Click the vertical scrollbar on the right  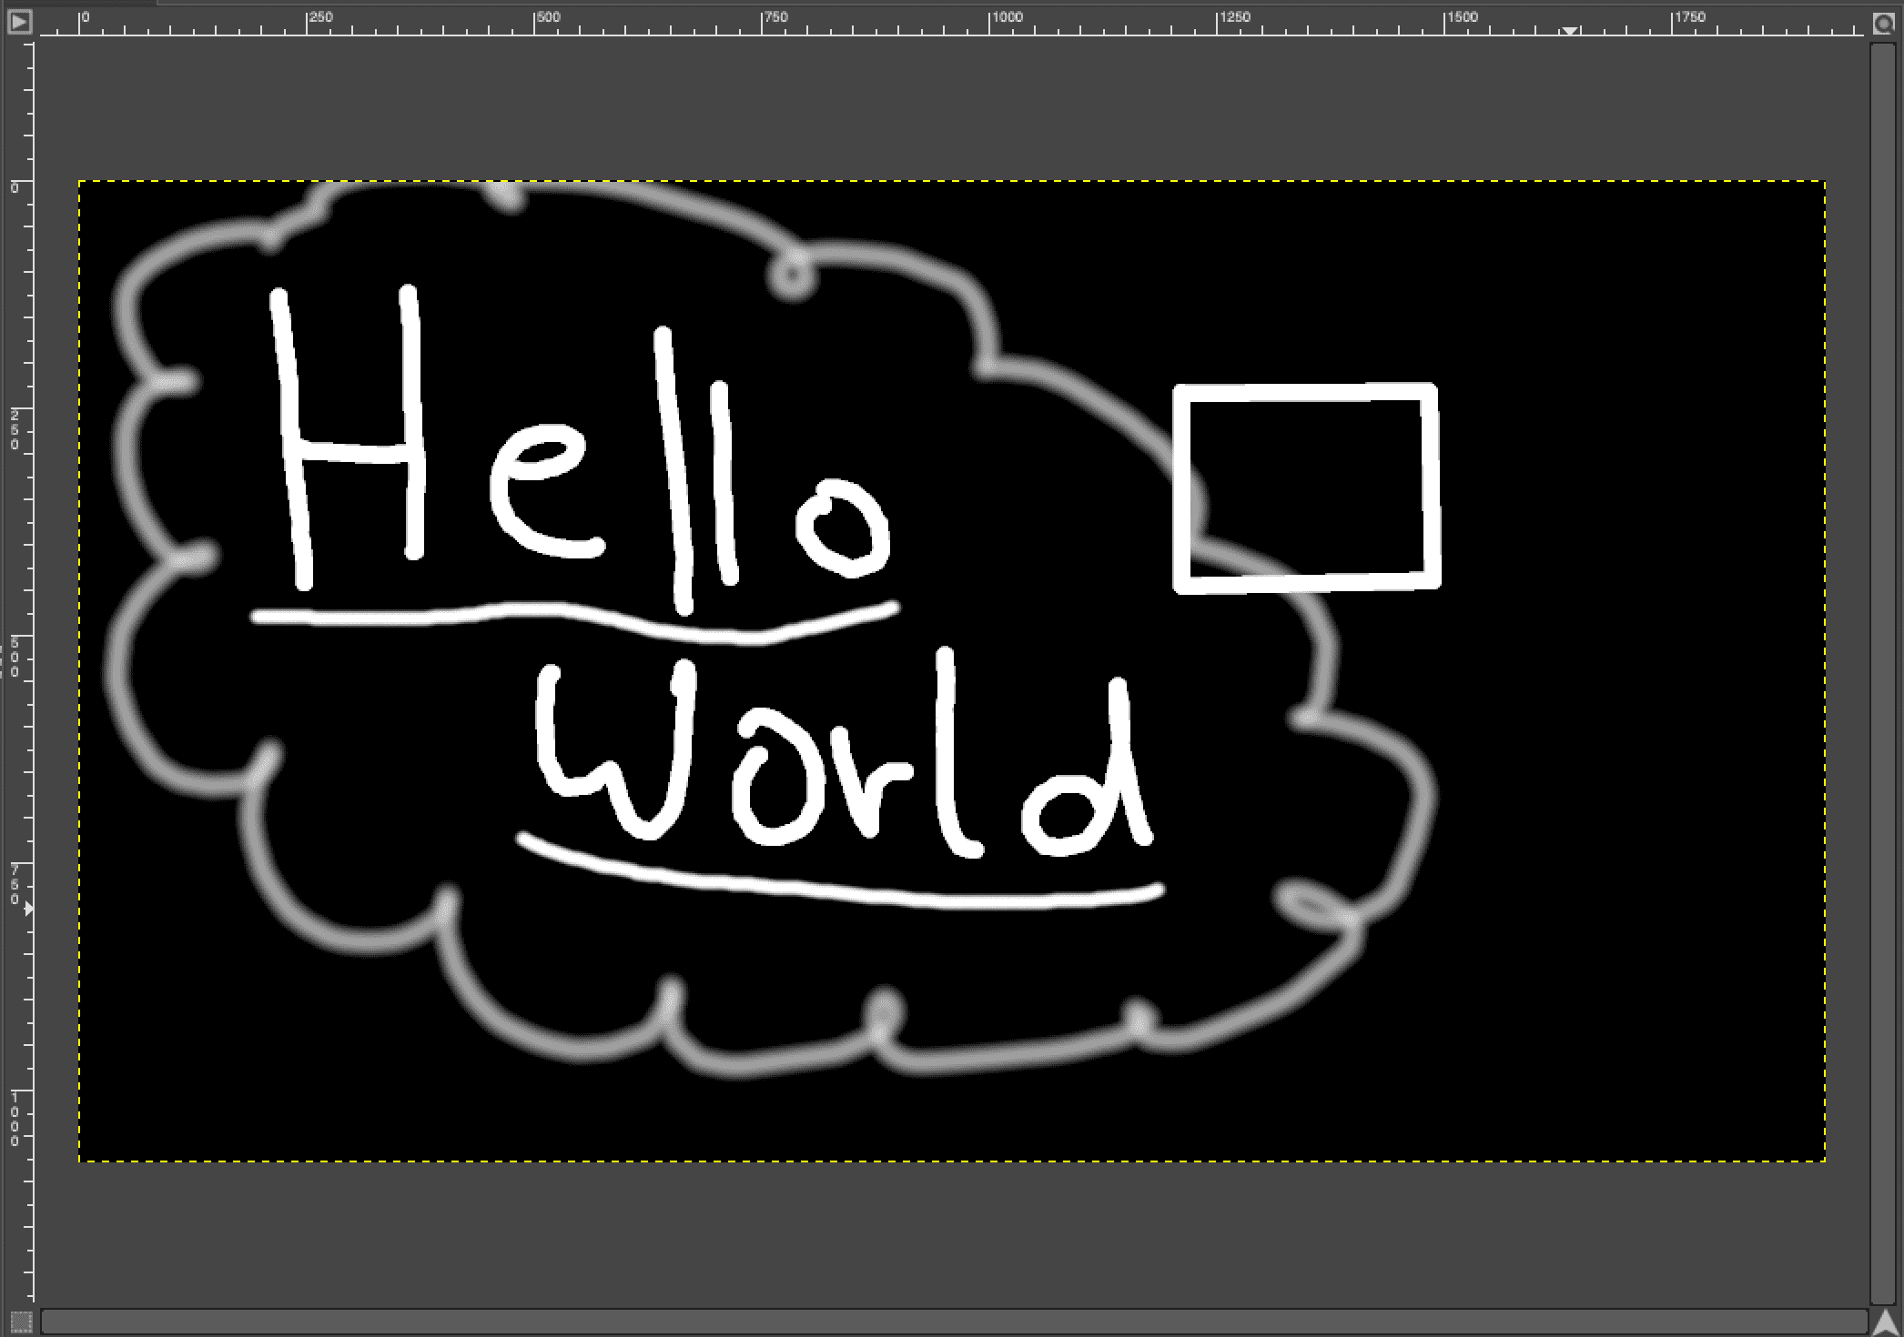pos(1882,671)
